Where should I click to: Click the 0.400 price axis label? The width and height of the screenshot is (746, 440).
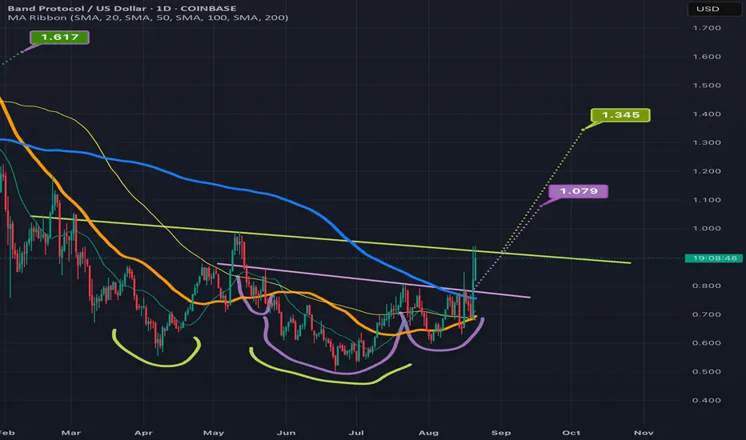pos(707,400)
